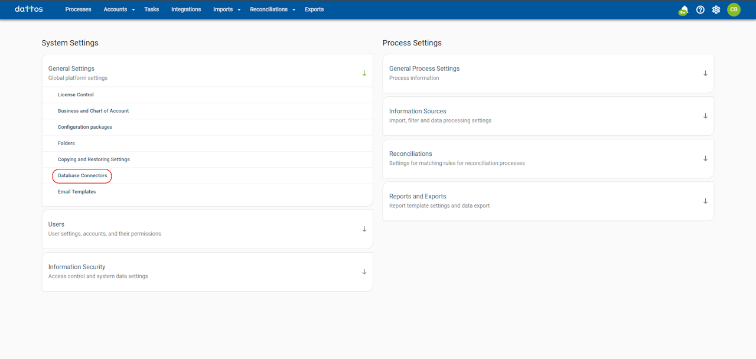The width and height of the screenshot is (756, 359).
Task: Expand the Reports and Exports panel
Action: pos(705,201)
